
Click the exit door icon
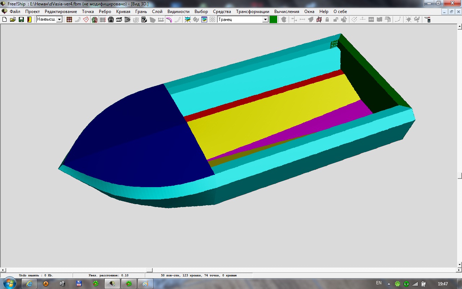pyautogui.click(x=29, y=20)
